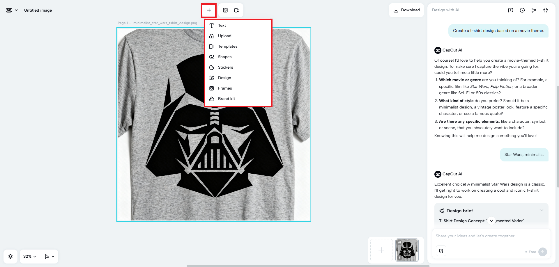
Task: Start a new AI chat
Action: point(511,10)
